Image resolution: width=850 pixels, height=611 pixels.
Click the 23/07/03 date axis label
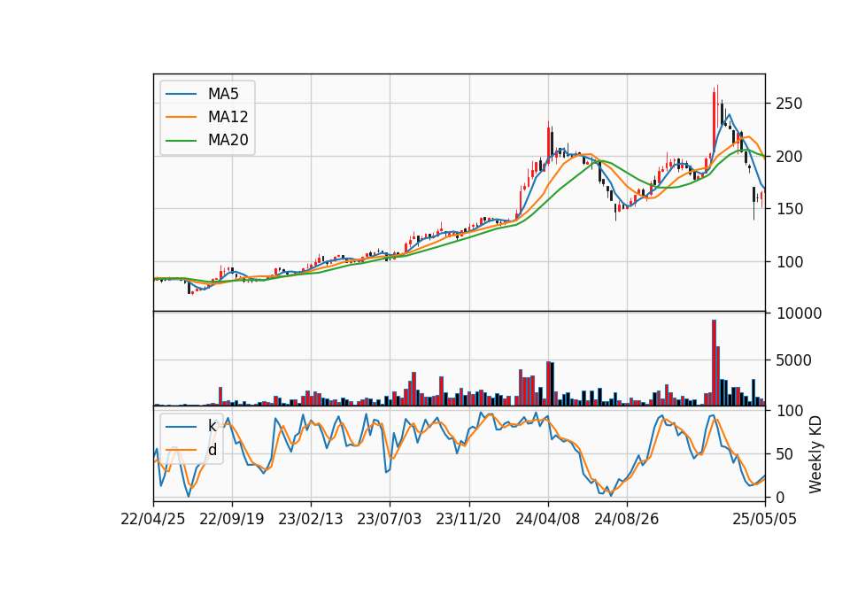pos(390,520)
